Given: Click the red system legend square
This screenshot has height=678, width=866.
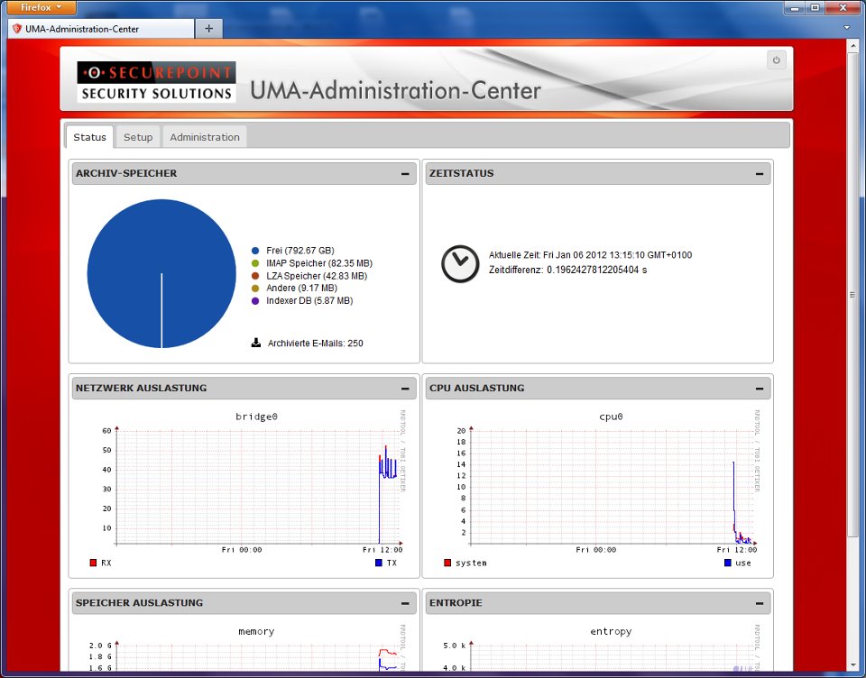Looking at the screenshot, I should 447,563.
